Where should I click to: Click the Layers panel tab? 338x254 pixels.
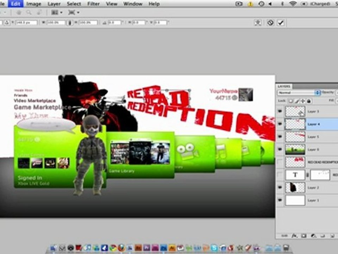click(x=284, y=86)
